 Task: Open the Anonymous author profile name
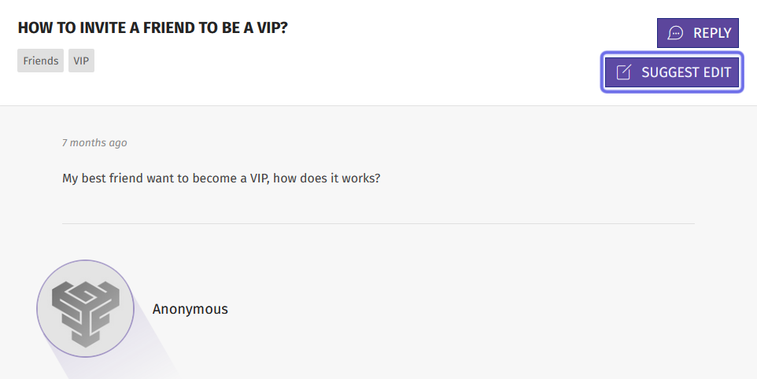pyautogui.click(x=190, y=309)
